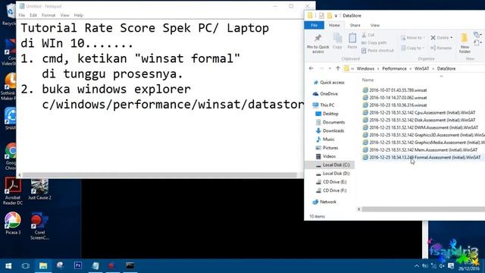
Task: Select the Mem.Assessment (Initial).WinSAT file
Action: click(x=420, y=150)
